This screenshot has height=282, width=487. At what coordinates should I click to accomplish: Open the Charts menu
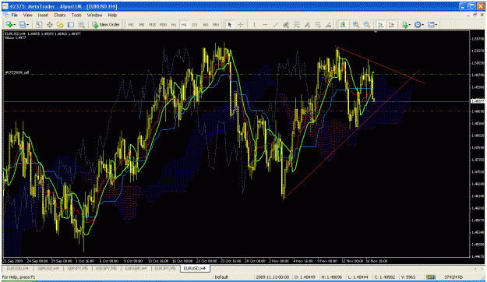[x=60, y=15]
